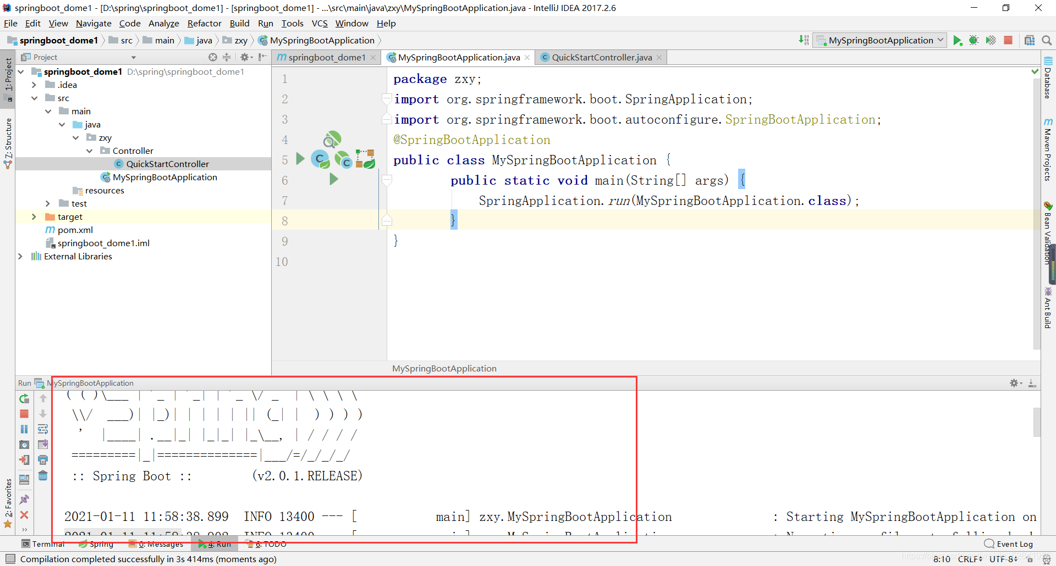Toggle the Database tool window on right stripe
The height and width of the screenshot is (566, 1056).
[1048, 77]
